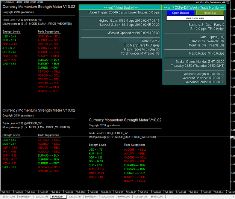Viewport: 235px width, 199px height.
Task: Click the CADCHF --> SELL trade suggestion
Action: (135, 157)
